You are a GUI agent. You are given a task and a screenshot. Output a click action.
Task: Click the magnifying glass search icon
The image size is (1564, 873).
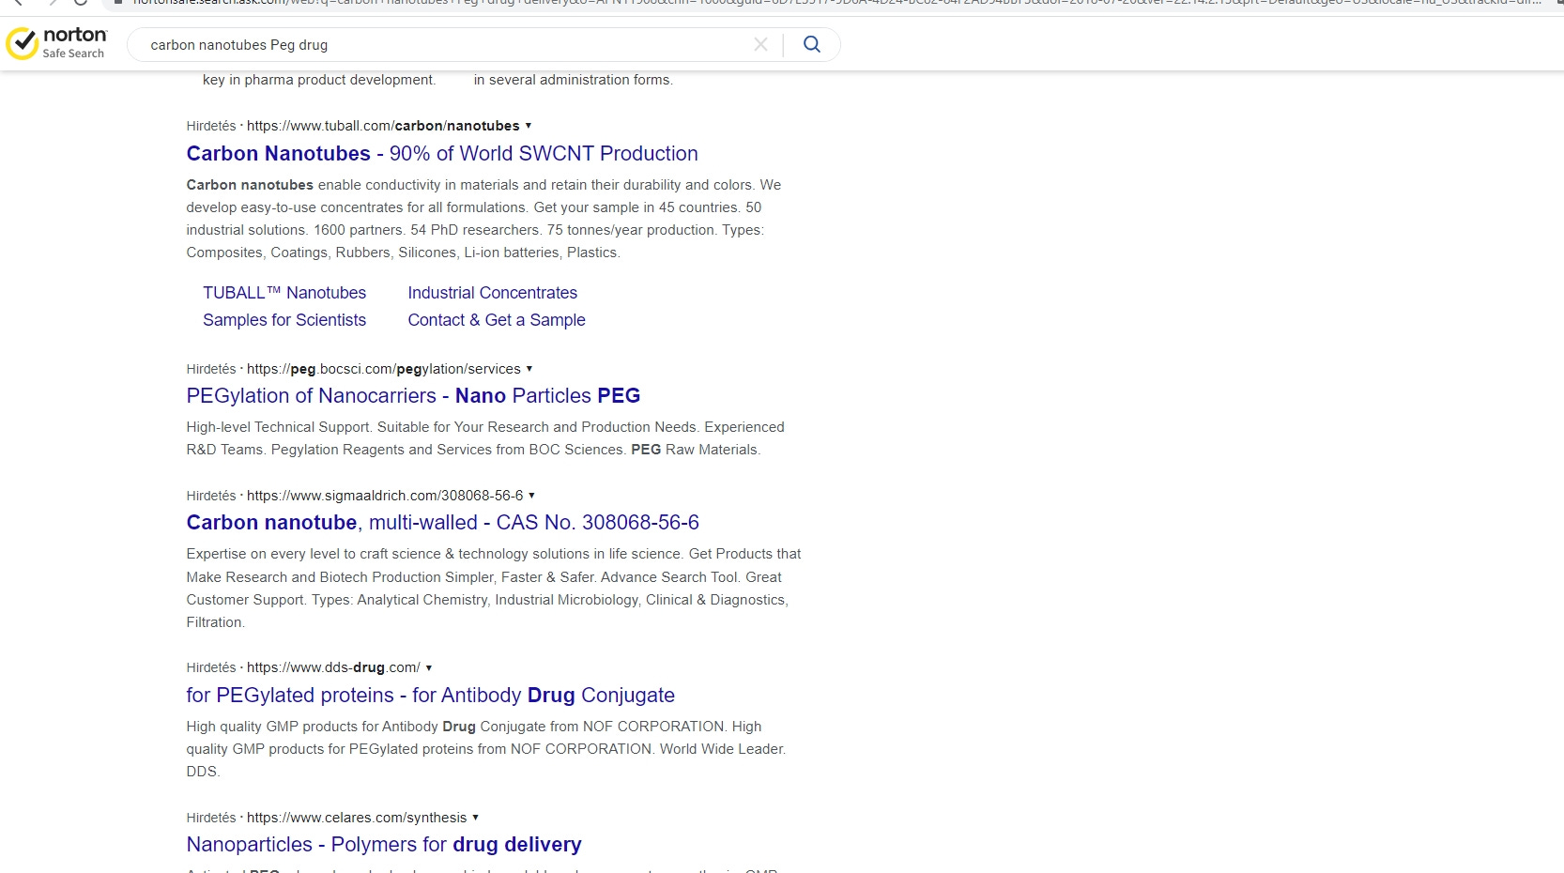tap(812, 44)
